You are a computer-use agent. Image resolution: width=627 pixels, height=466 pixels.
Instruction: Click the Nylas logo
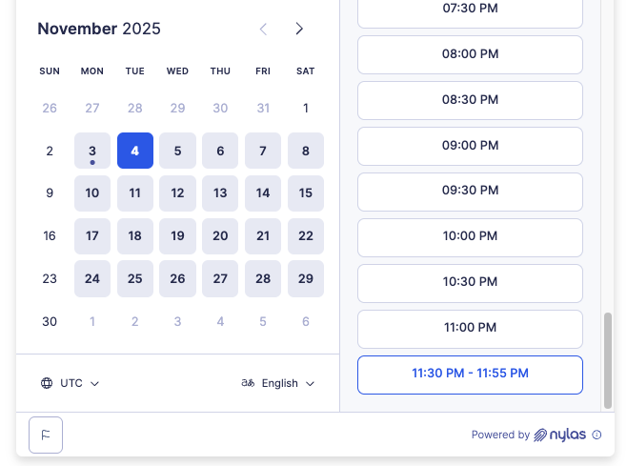pos(560,435)
